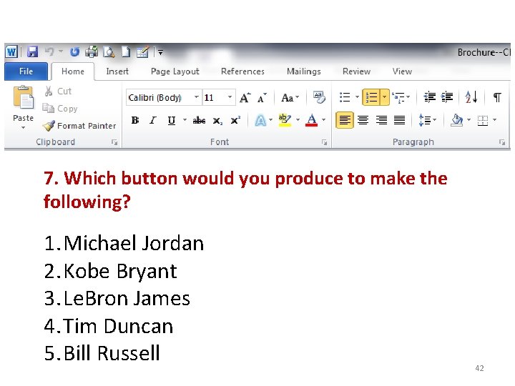Decrease paragraph indent
Screen dimensions: 515x386
430,97
